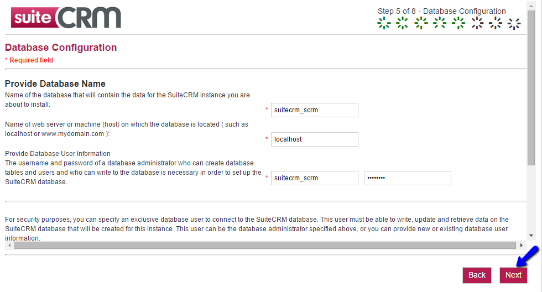Click the 'For security purposes' paragraph

[x=257, y=229]
